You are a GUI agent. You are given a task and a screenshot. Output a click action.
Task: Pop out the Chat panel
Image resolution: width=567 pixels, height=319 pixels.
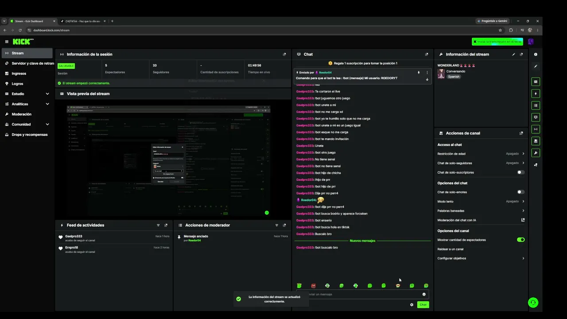[427, 54]
